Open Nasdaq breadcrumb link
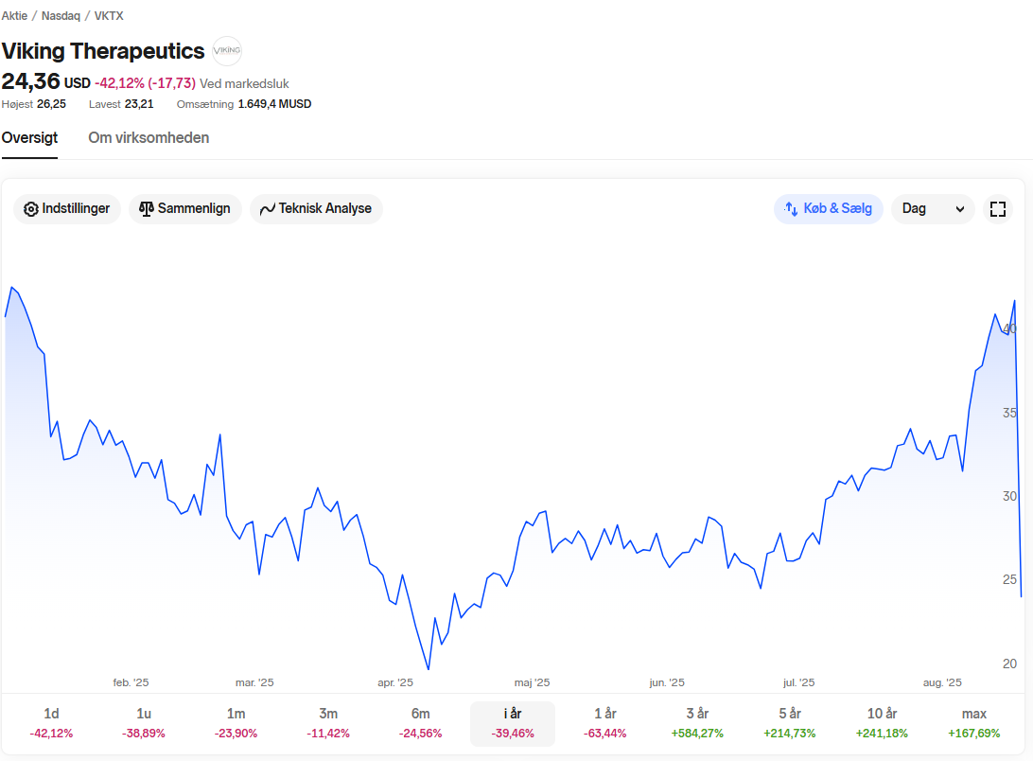 (x=61, y=16)
